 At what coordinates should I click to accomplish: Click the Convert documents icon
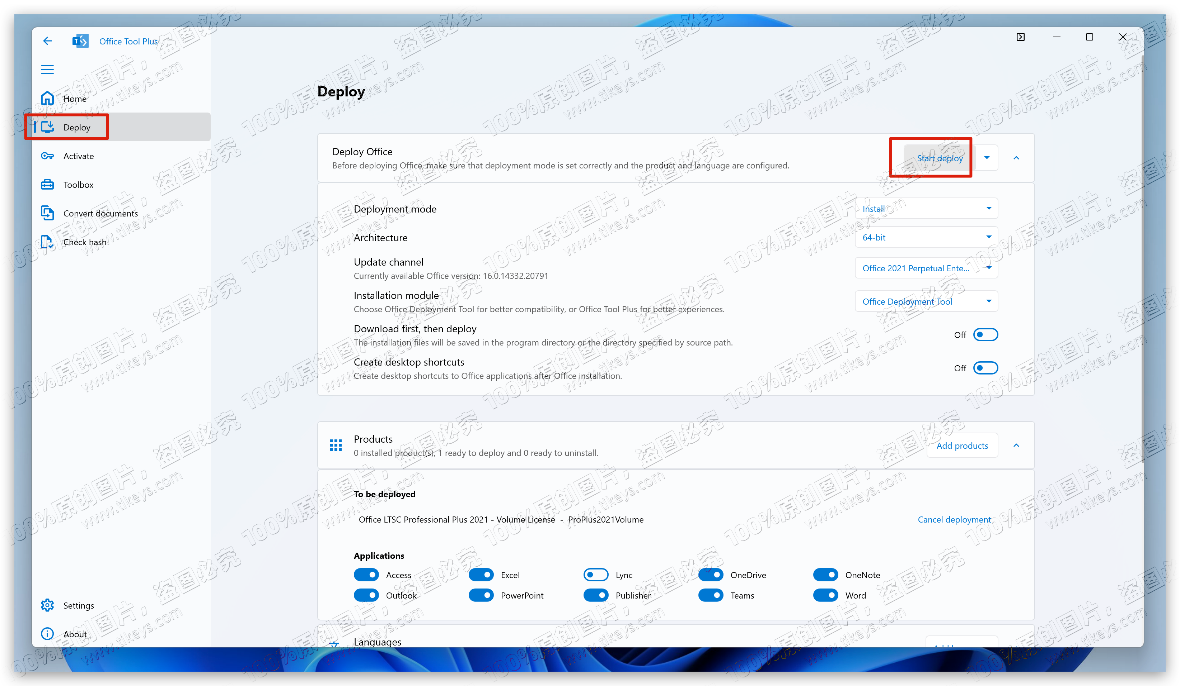pyautogui.click(x=47, y=213)
